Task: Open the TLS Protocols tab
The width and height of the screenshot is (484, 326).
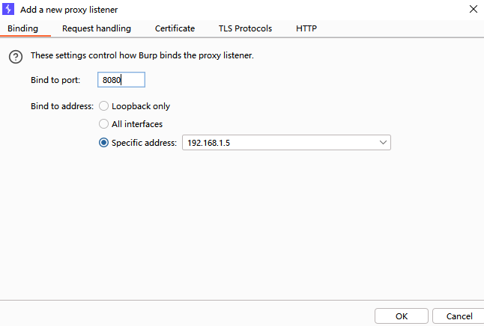Action: pos(246,28)
